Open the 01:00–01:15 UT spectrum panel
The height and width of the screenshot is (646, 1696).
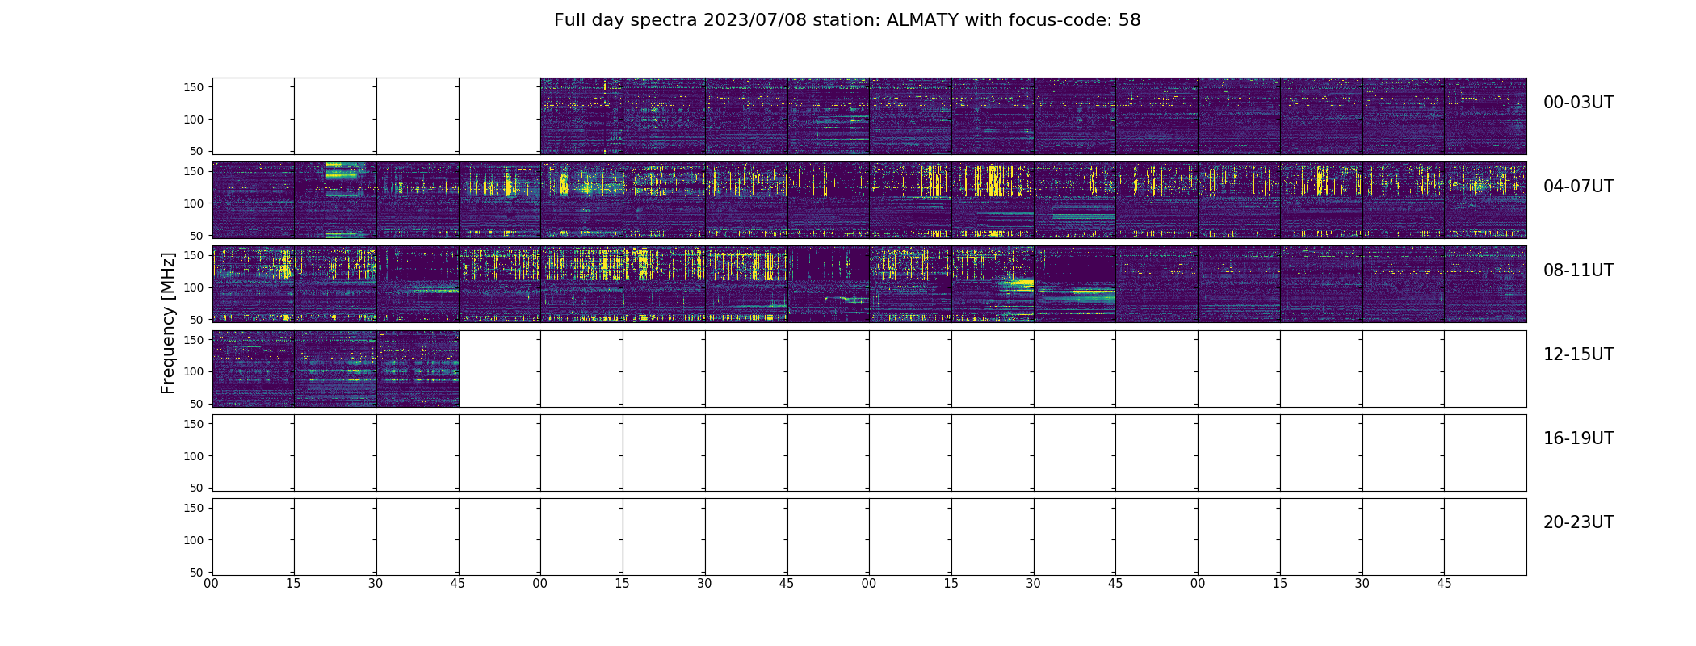pos(581,116)
